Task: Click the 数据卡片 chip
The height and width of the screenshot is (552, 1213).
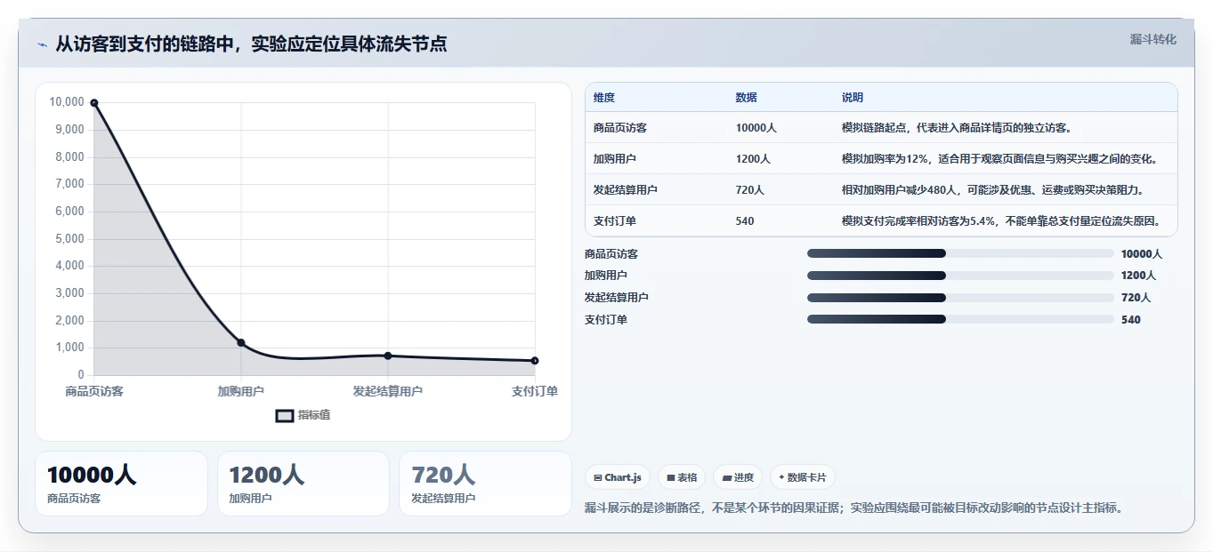Action: 802,477
